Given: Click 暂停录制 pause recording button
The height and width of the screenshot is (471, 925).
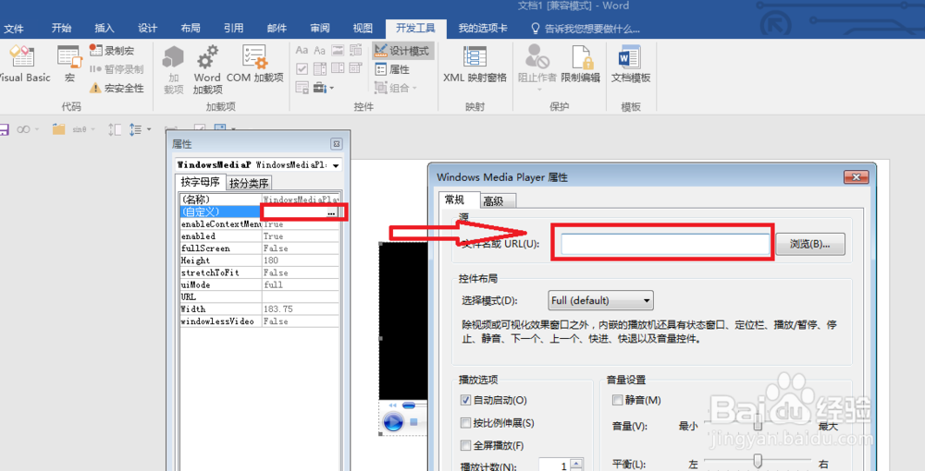Looking at the screenshot, I should click(117, 69).
